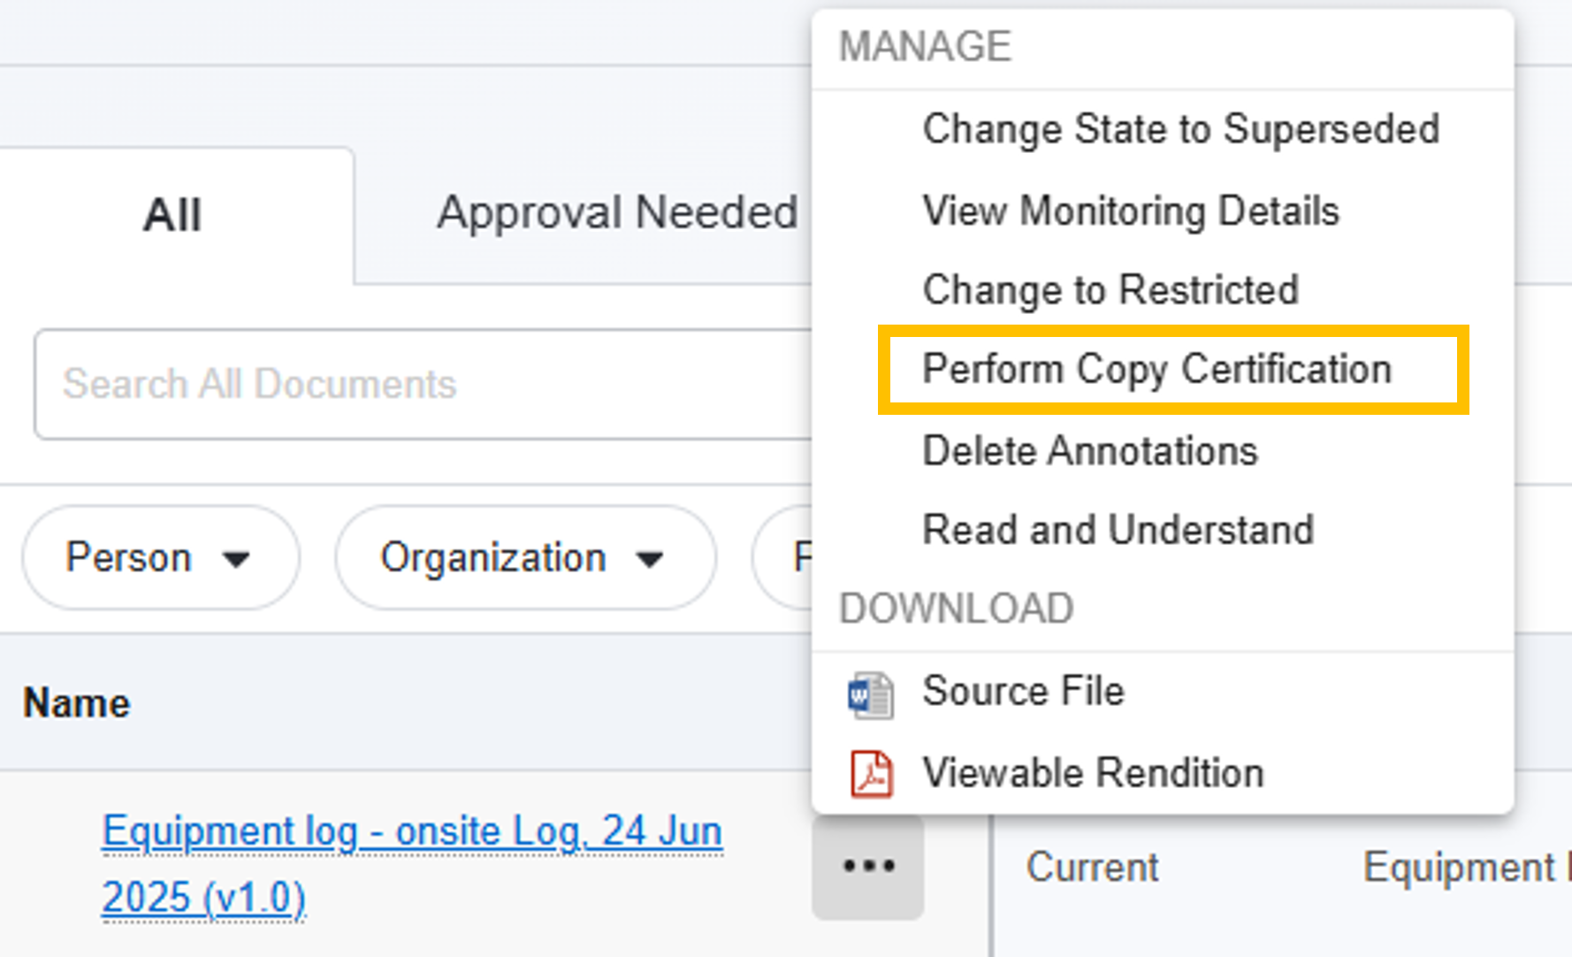
Task: Choose Perform Copy Certification
Action: pos(1156,370)
